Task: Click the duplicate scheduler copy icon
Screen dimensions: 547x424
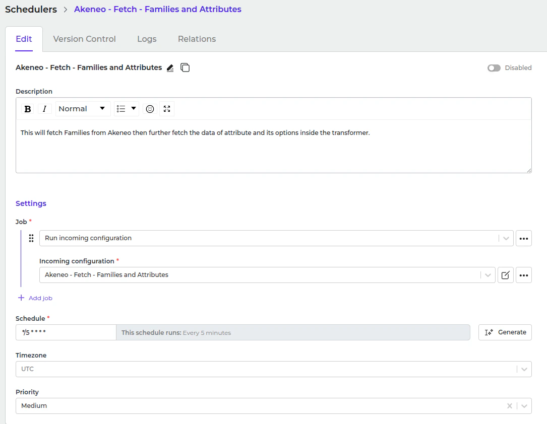Action: tap(185, 67)
